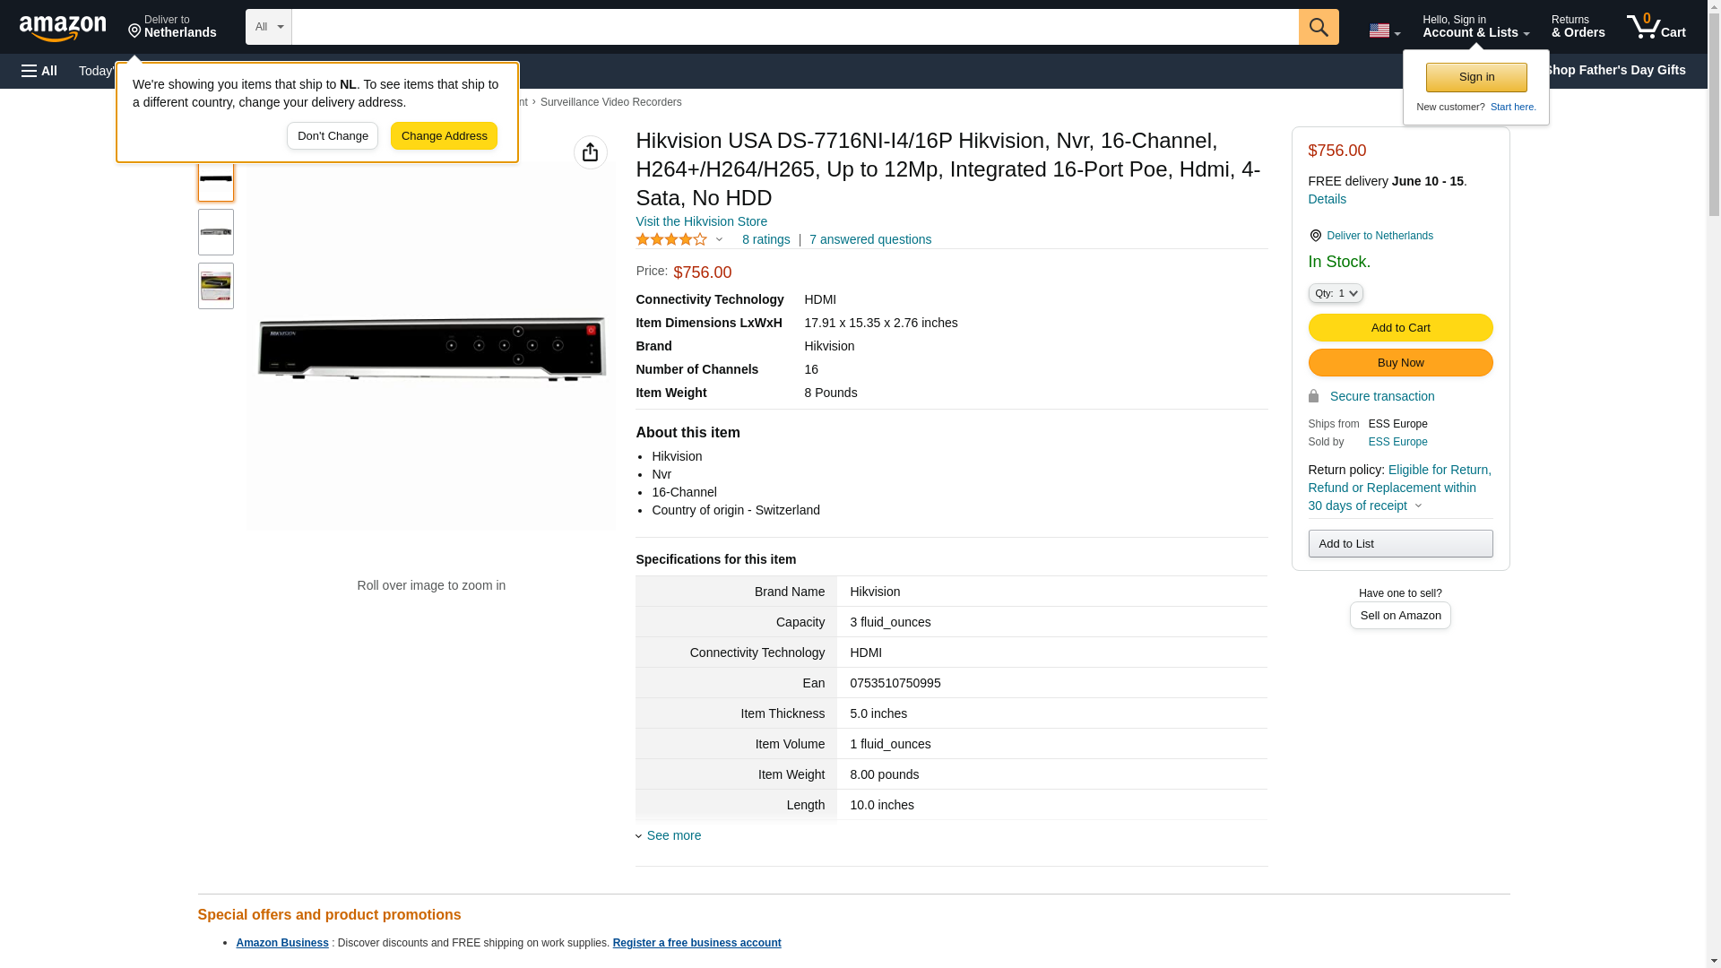Image resolution: width=1721 pixels, height=968 pixels.
Task: Click inside the search text field
Action: tap(794, 27)
